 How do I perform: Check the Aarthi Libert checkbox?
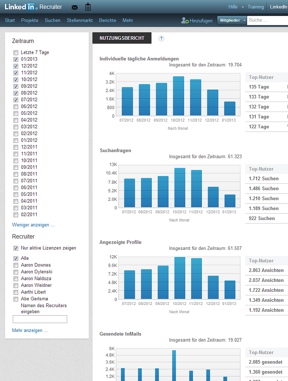pyautogui.click(x=16, y=292)
